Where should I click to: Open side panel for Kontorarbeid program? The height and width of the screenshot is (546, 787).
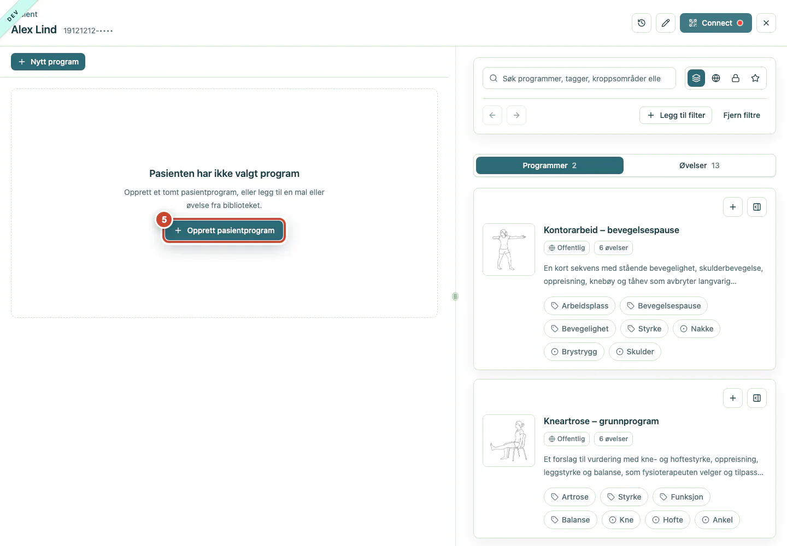point(757,207)
